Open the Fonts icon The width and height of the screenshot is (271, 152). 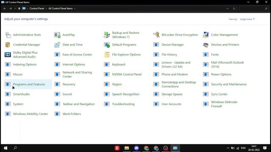pyautogui.click(x=206, y=54)
